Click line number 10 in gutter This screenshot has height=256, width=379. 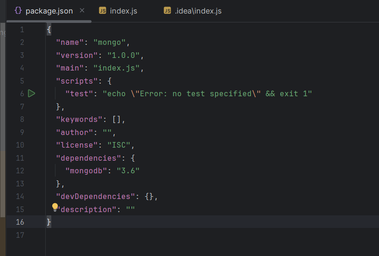pyautogui.click(x=20, y=145)
